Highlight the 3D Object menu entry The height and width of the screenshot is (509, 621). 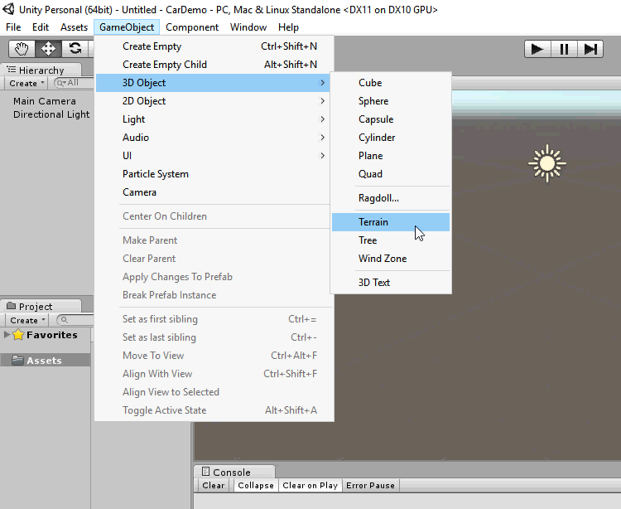[213, 83]
